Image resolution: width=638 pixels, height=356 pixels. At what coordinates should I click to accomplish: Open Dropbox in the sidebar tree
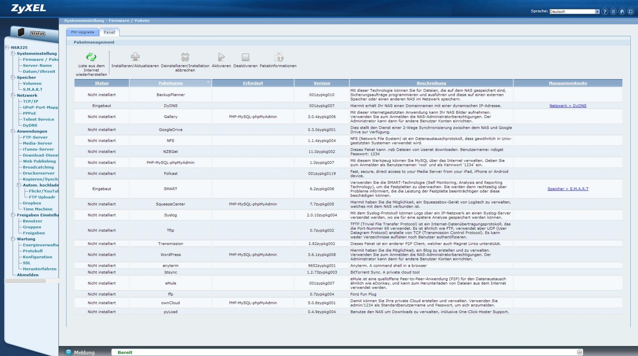[32, 203]
